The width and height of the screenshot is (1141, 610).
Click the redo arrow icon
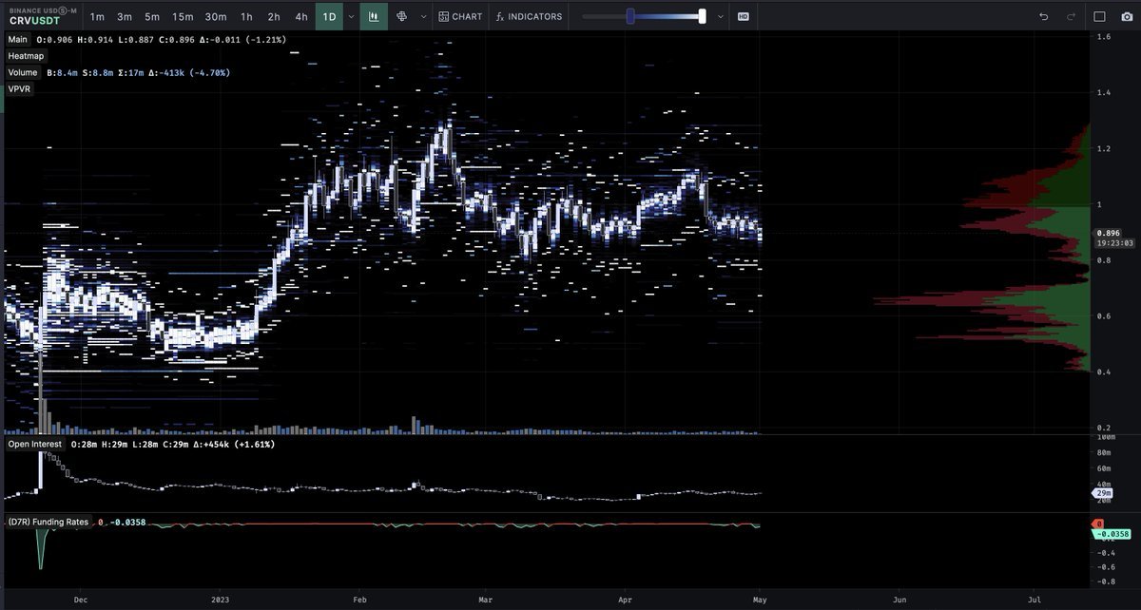1071,16
